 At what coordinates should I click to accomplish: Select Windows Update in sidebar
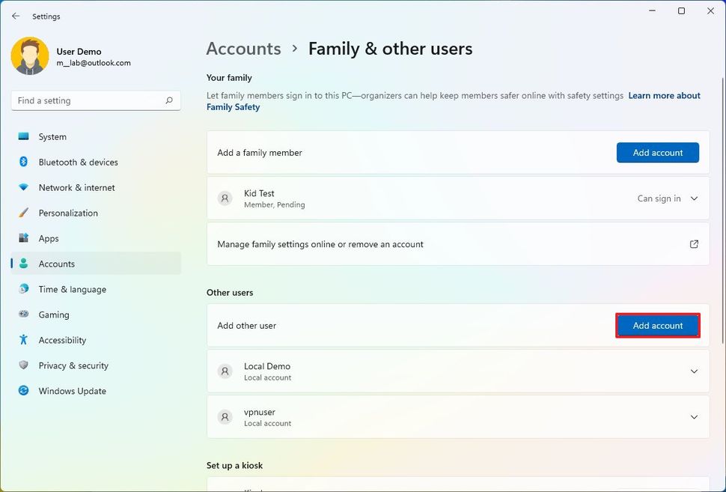72,391
